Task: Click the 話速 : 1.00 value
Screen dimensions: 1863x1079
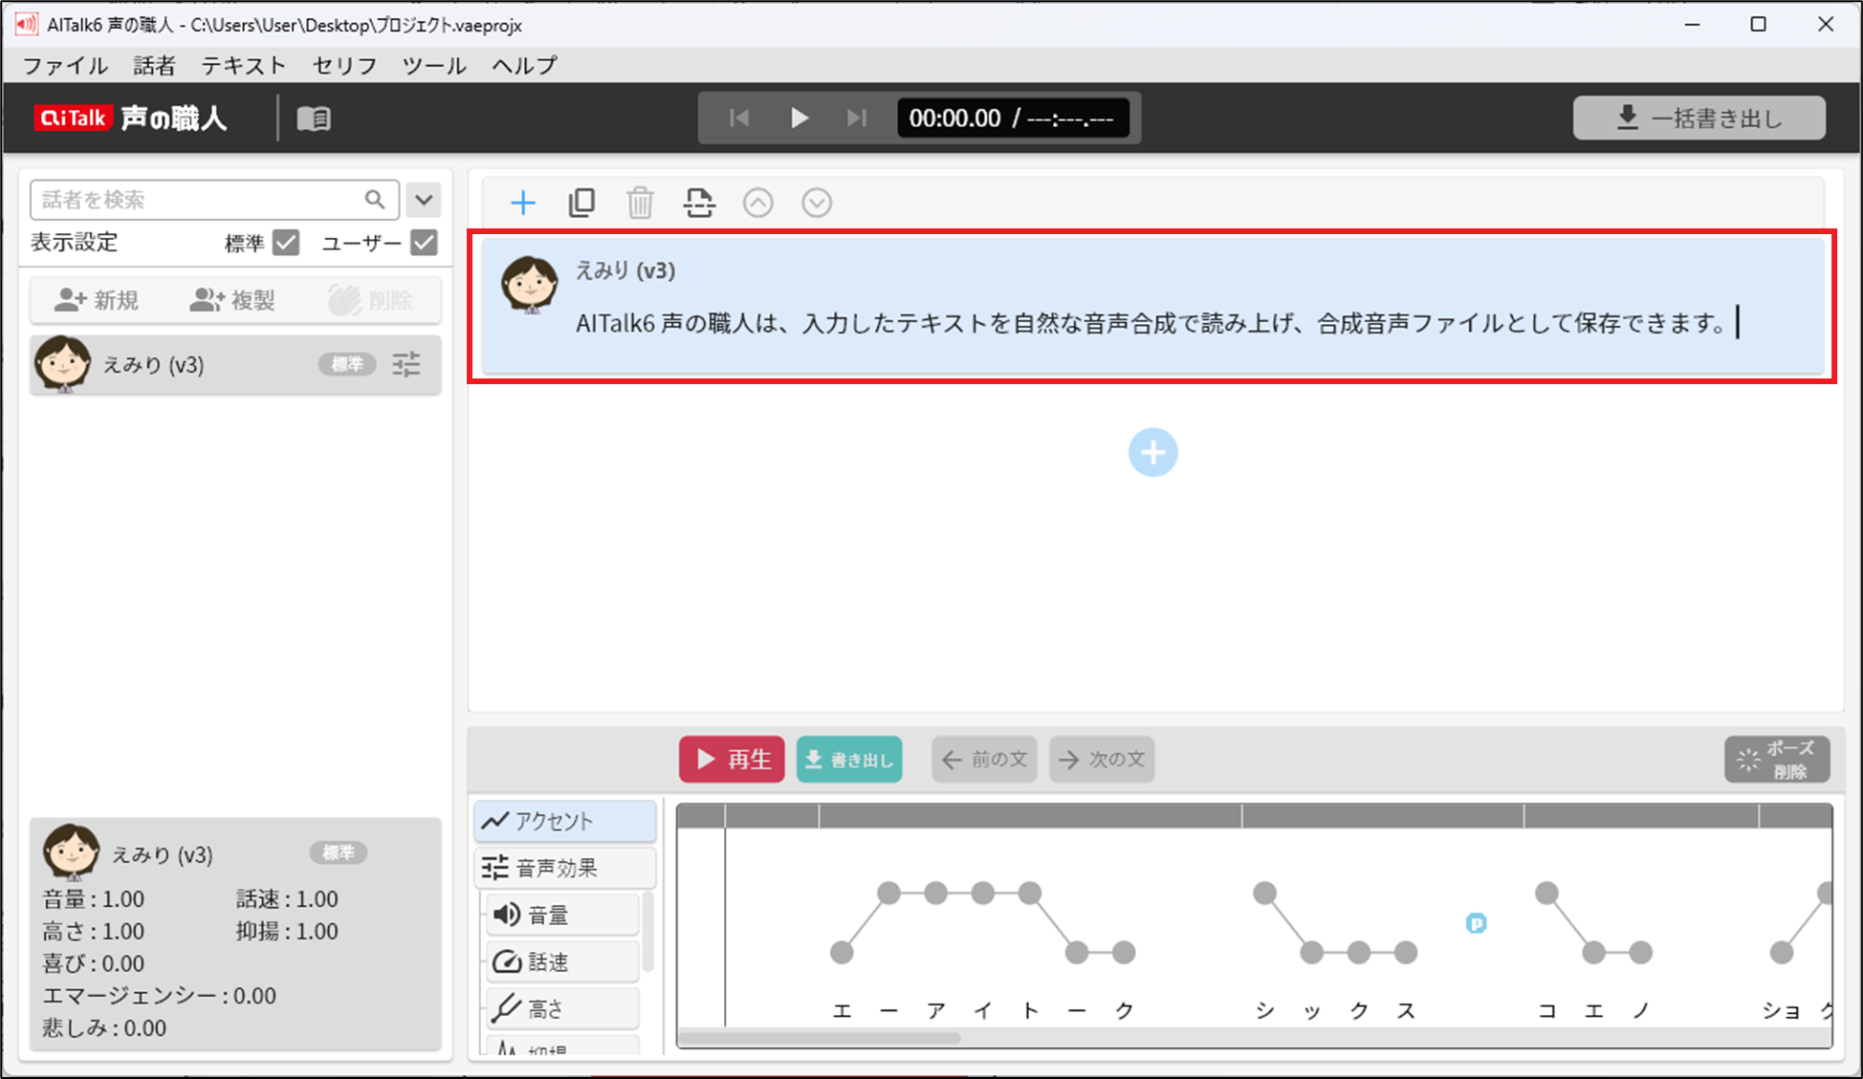Action: pos(287,899)
